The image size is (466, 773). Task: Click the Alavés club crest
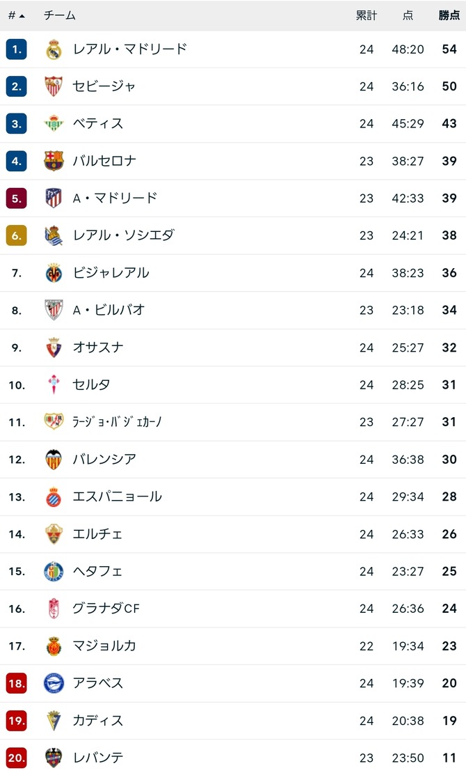tap(54, 683)
